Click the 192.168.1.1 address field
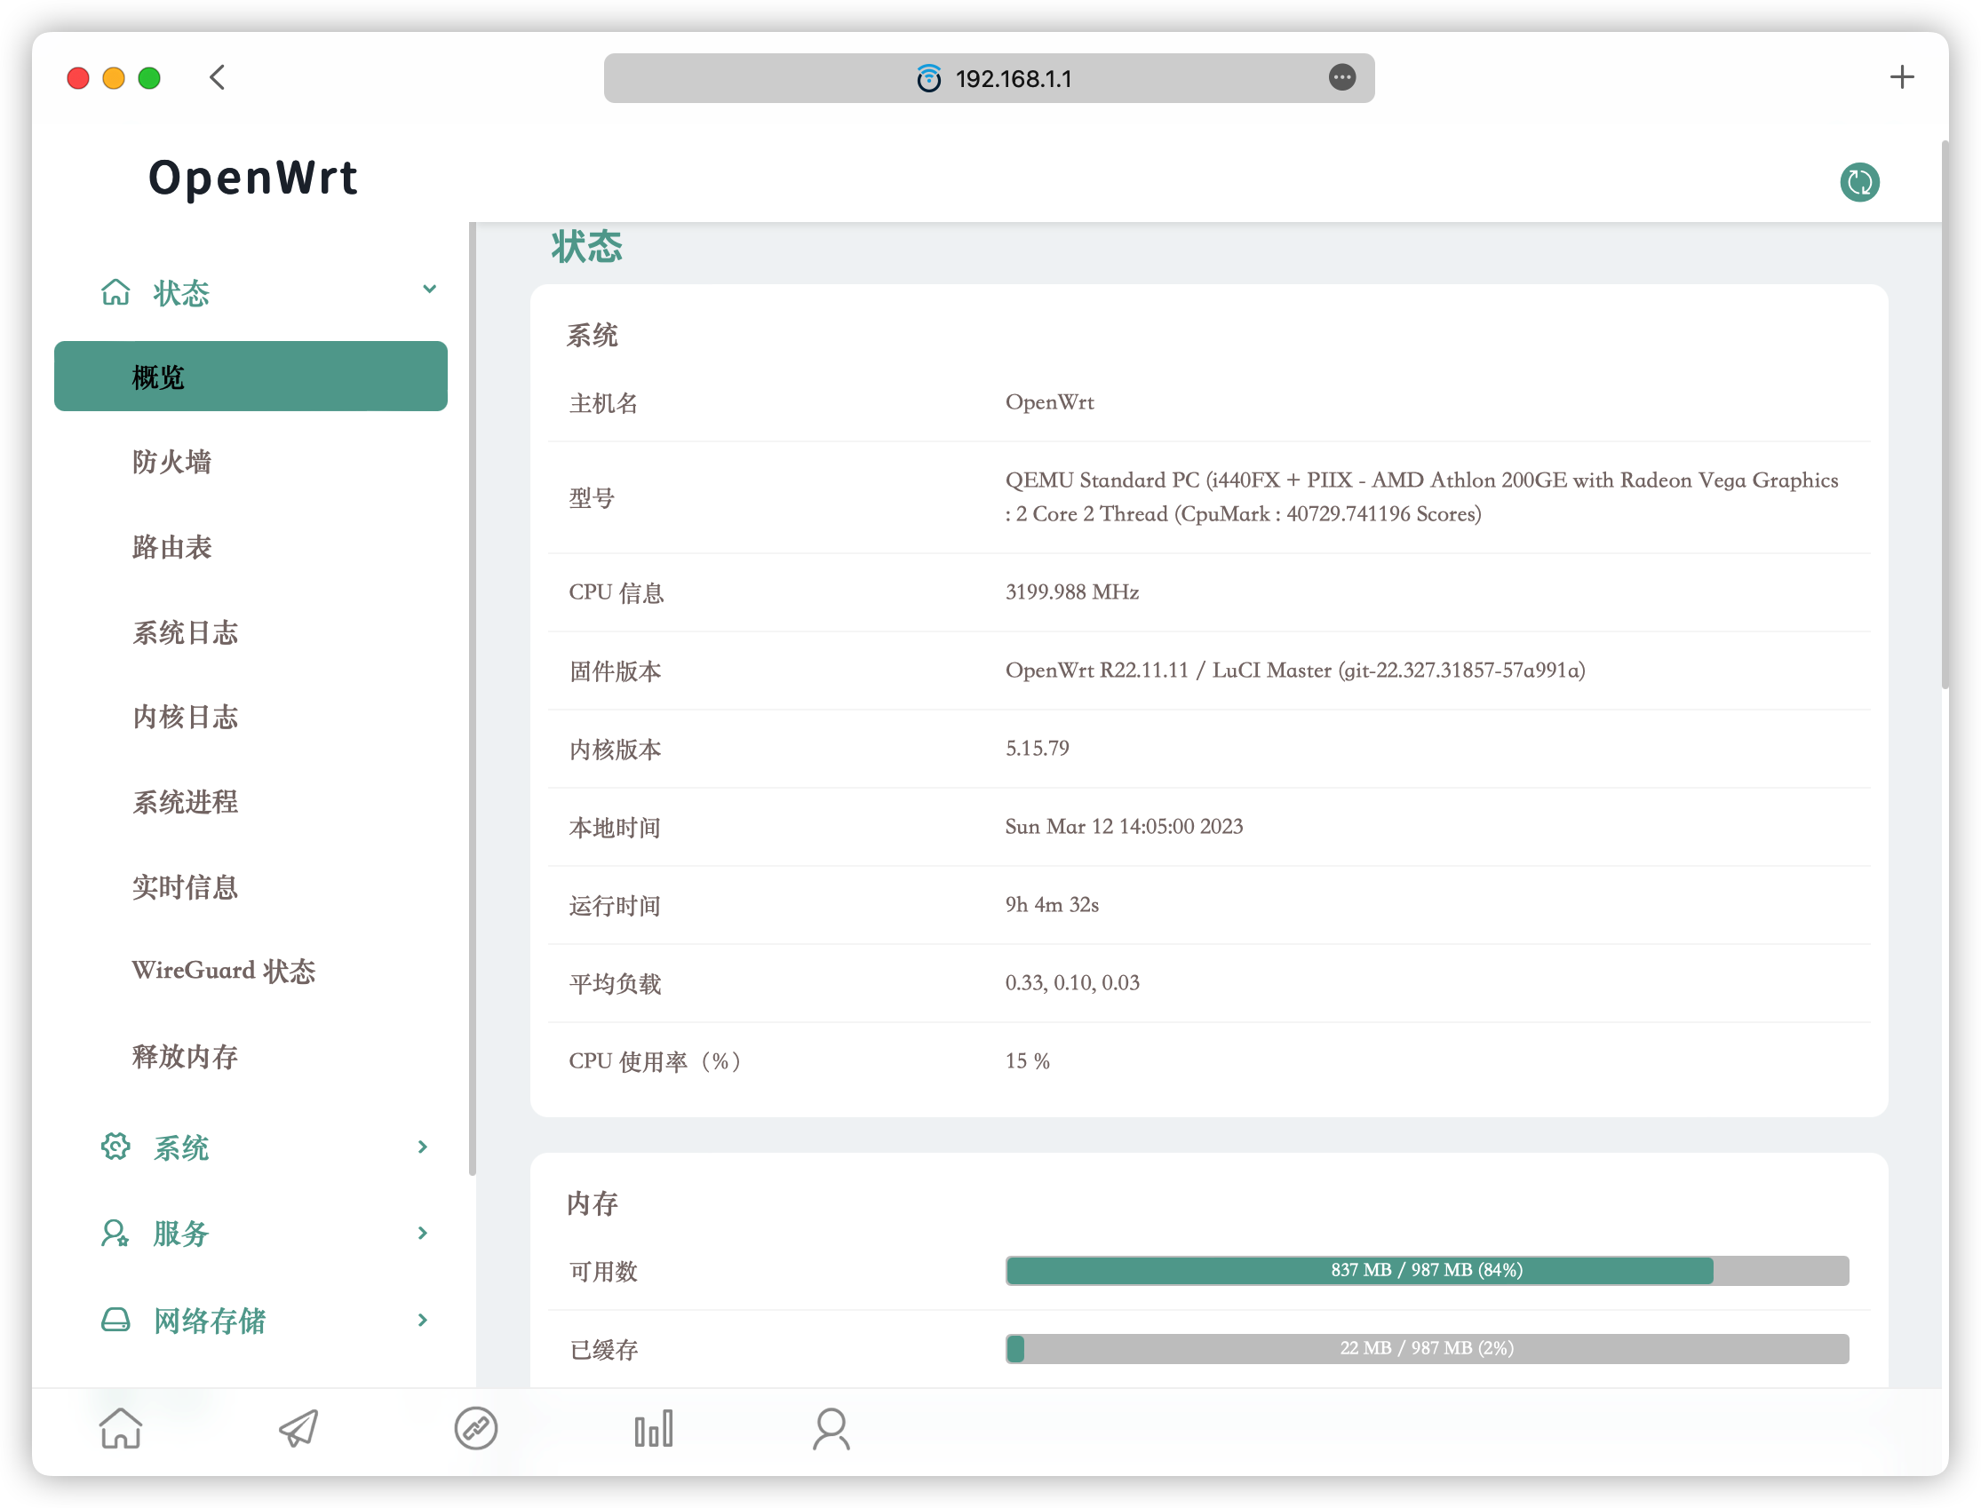The height and width of the screenshot is (1508, 1981). point(988,78)
